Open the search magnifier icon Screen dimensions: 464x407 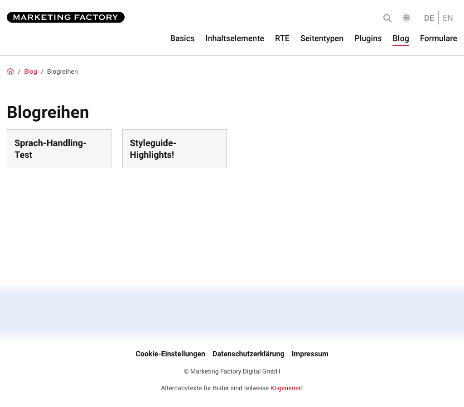point(387,18)
